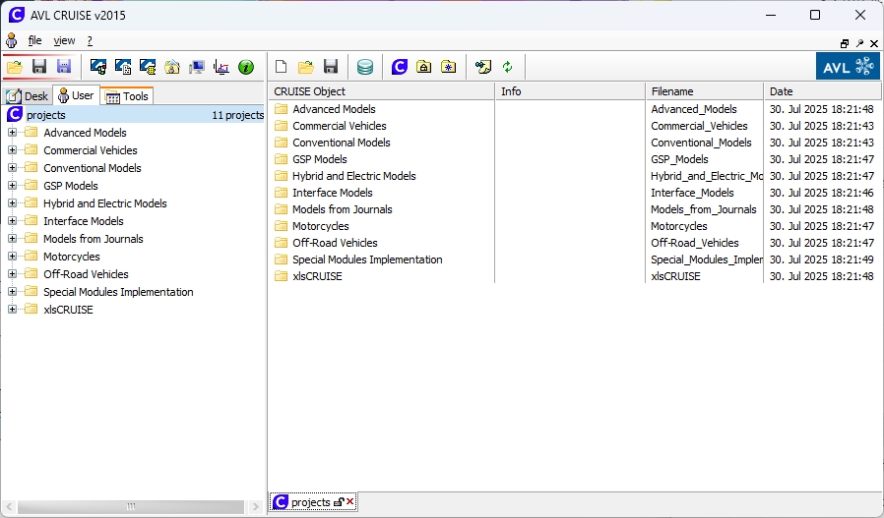Screen dimensions: 884x518
Task: Click the chart graph icon in left toolbar
Action: pos(221,68)
